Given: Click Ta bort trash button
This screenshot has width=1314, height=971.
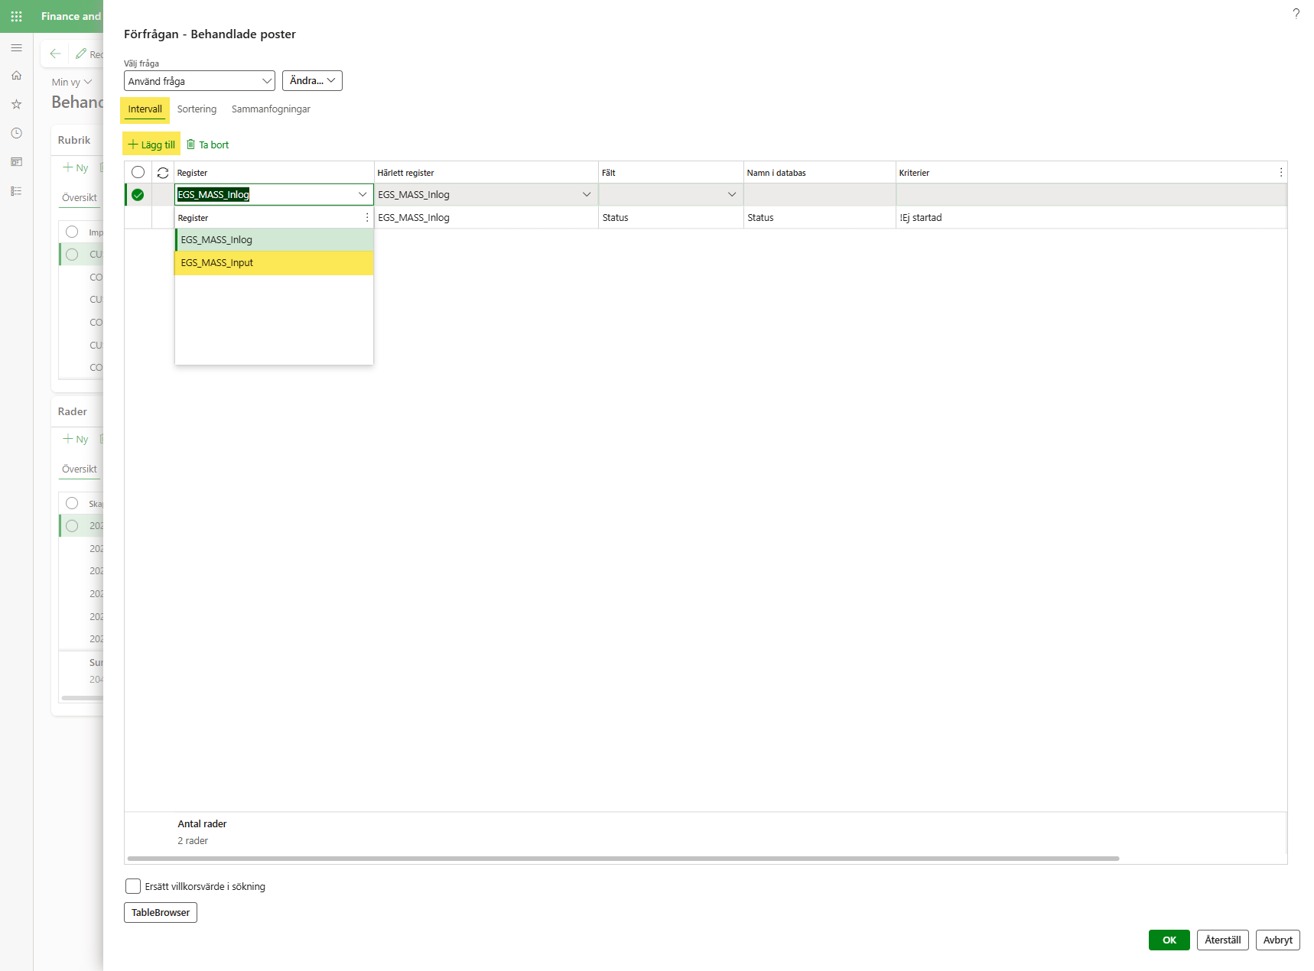Looking at the screenshot, I should pos(208,145).
